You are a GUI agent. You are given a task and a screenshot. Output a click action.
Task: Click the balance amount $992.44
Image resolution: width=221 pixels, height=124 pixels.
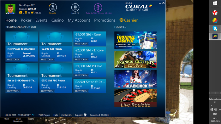pos(32,9)
